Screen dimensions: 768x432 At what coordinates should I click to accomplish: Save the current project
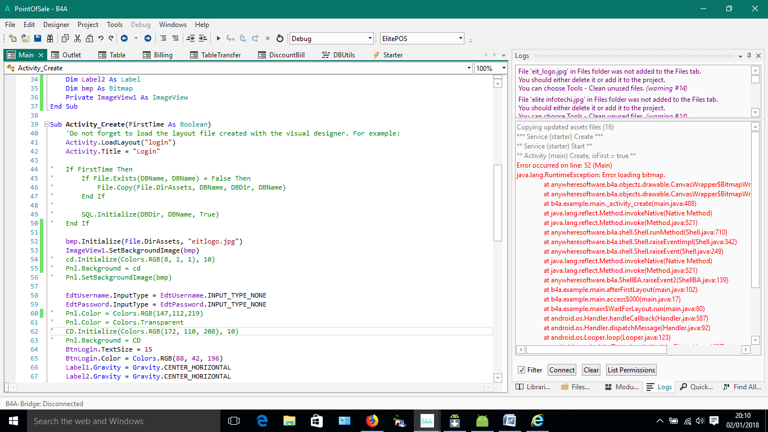37,38
